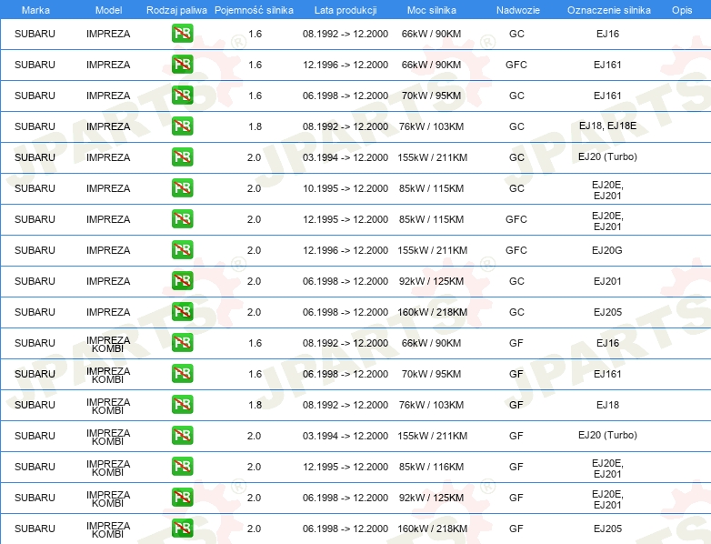
Task: Select the engine code cell EJ20G
Action: (607, 250)
